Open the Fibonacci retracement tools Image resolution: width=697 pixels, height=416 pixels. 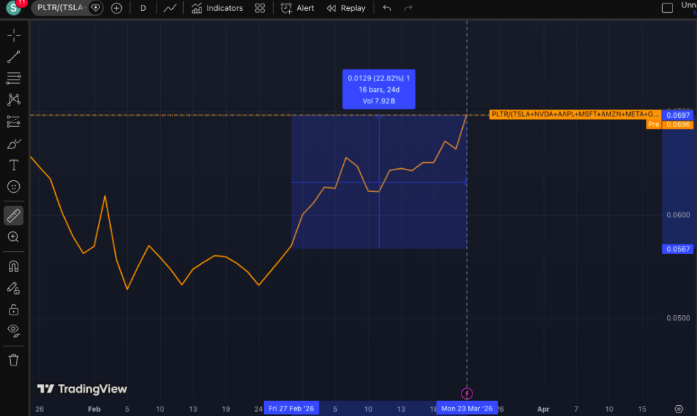(x=14, y=78)
